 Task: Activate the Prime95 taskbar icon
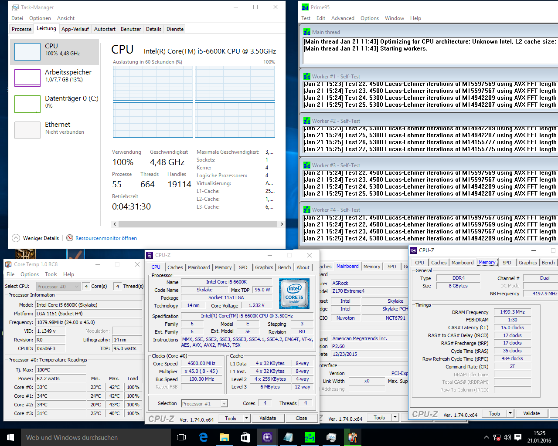point(310,437)
